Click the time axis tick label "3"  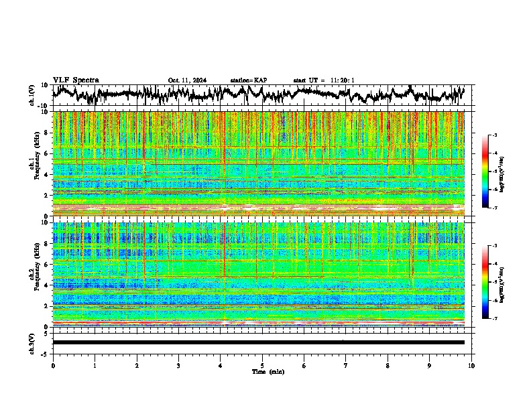pyautogui.click(x=178, y=366)
